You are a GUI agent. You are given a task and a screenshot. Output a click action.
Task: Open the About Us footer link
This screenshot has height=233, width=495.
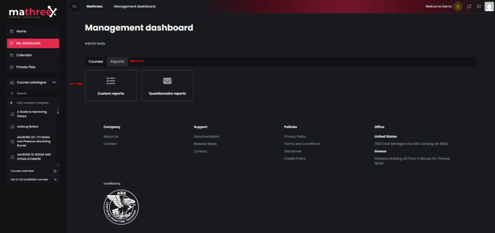pyautogui.click(x=111, y=137)
